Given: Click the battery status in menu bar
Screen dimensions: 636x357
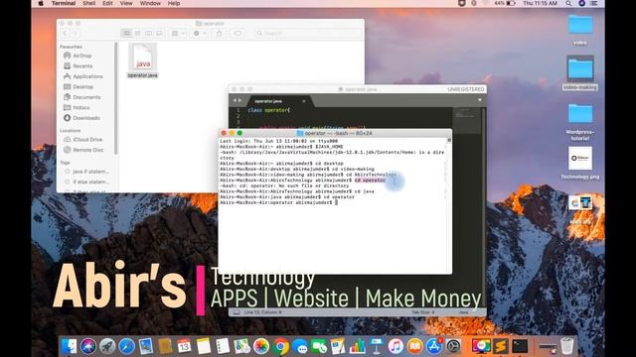Looking at the screenshot, I should [505, 3].
